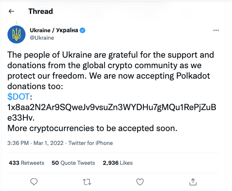Open the @Ukraine handle link

tap(42, 37)
